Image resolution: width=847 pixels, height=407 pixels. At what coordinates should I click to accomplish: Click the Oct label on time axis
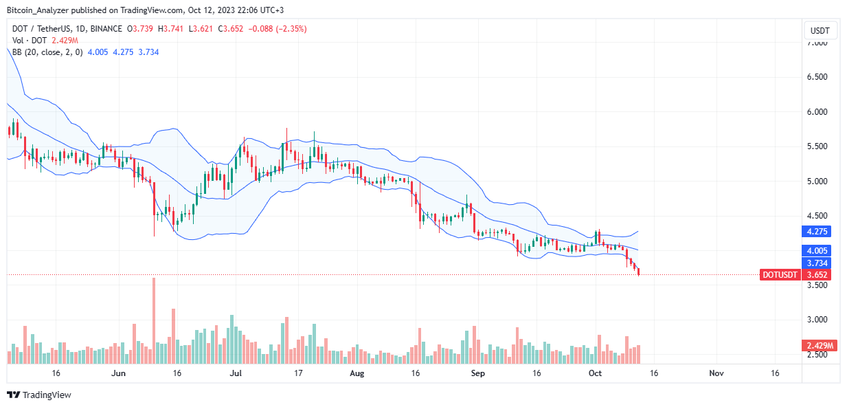coord(596,373)
